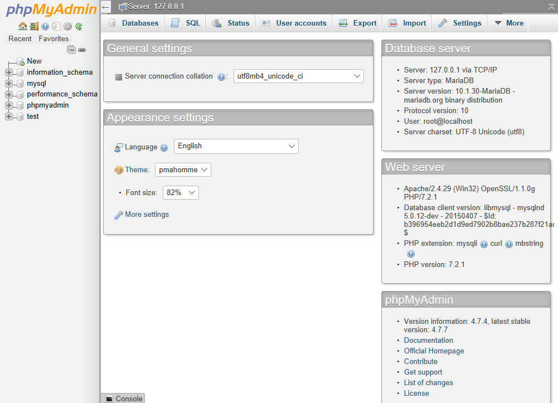Screen dimensions: 558x403
Task: Select performance_schema database name
Action: (62, 94)
